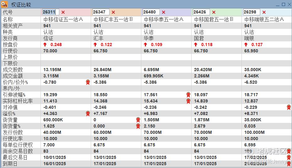Remove warrant 26426 with its red X
Screen dimensions: 292x168
click(214, 12)
